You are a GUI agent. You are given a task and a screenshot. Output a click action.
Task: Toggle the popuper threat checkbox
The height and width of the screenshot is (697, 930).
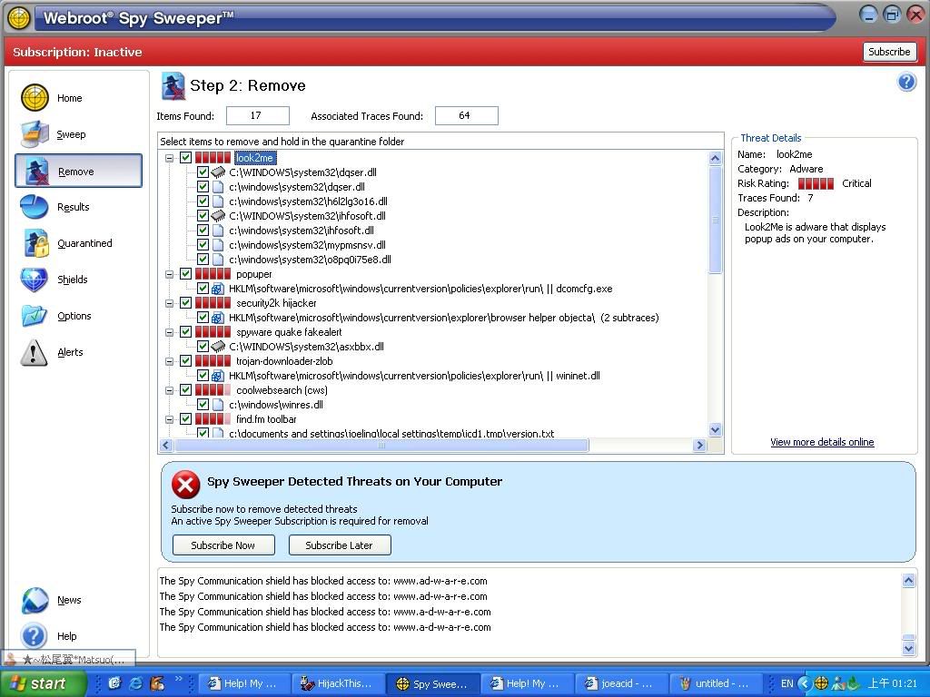coord(186,274)
